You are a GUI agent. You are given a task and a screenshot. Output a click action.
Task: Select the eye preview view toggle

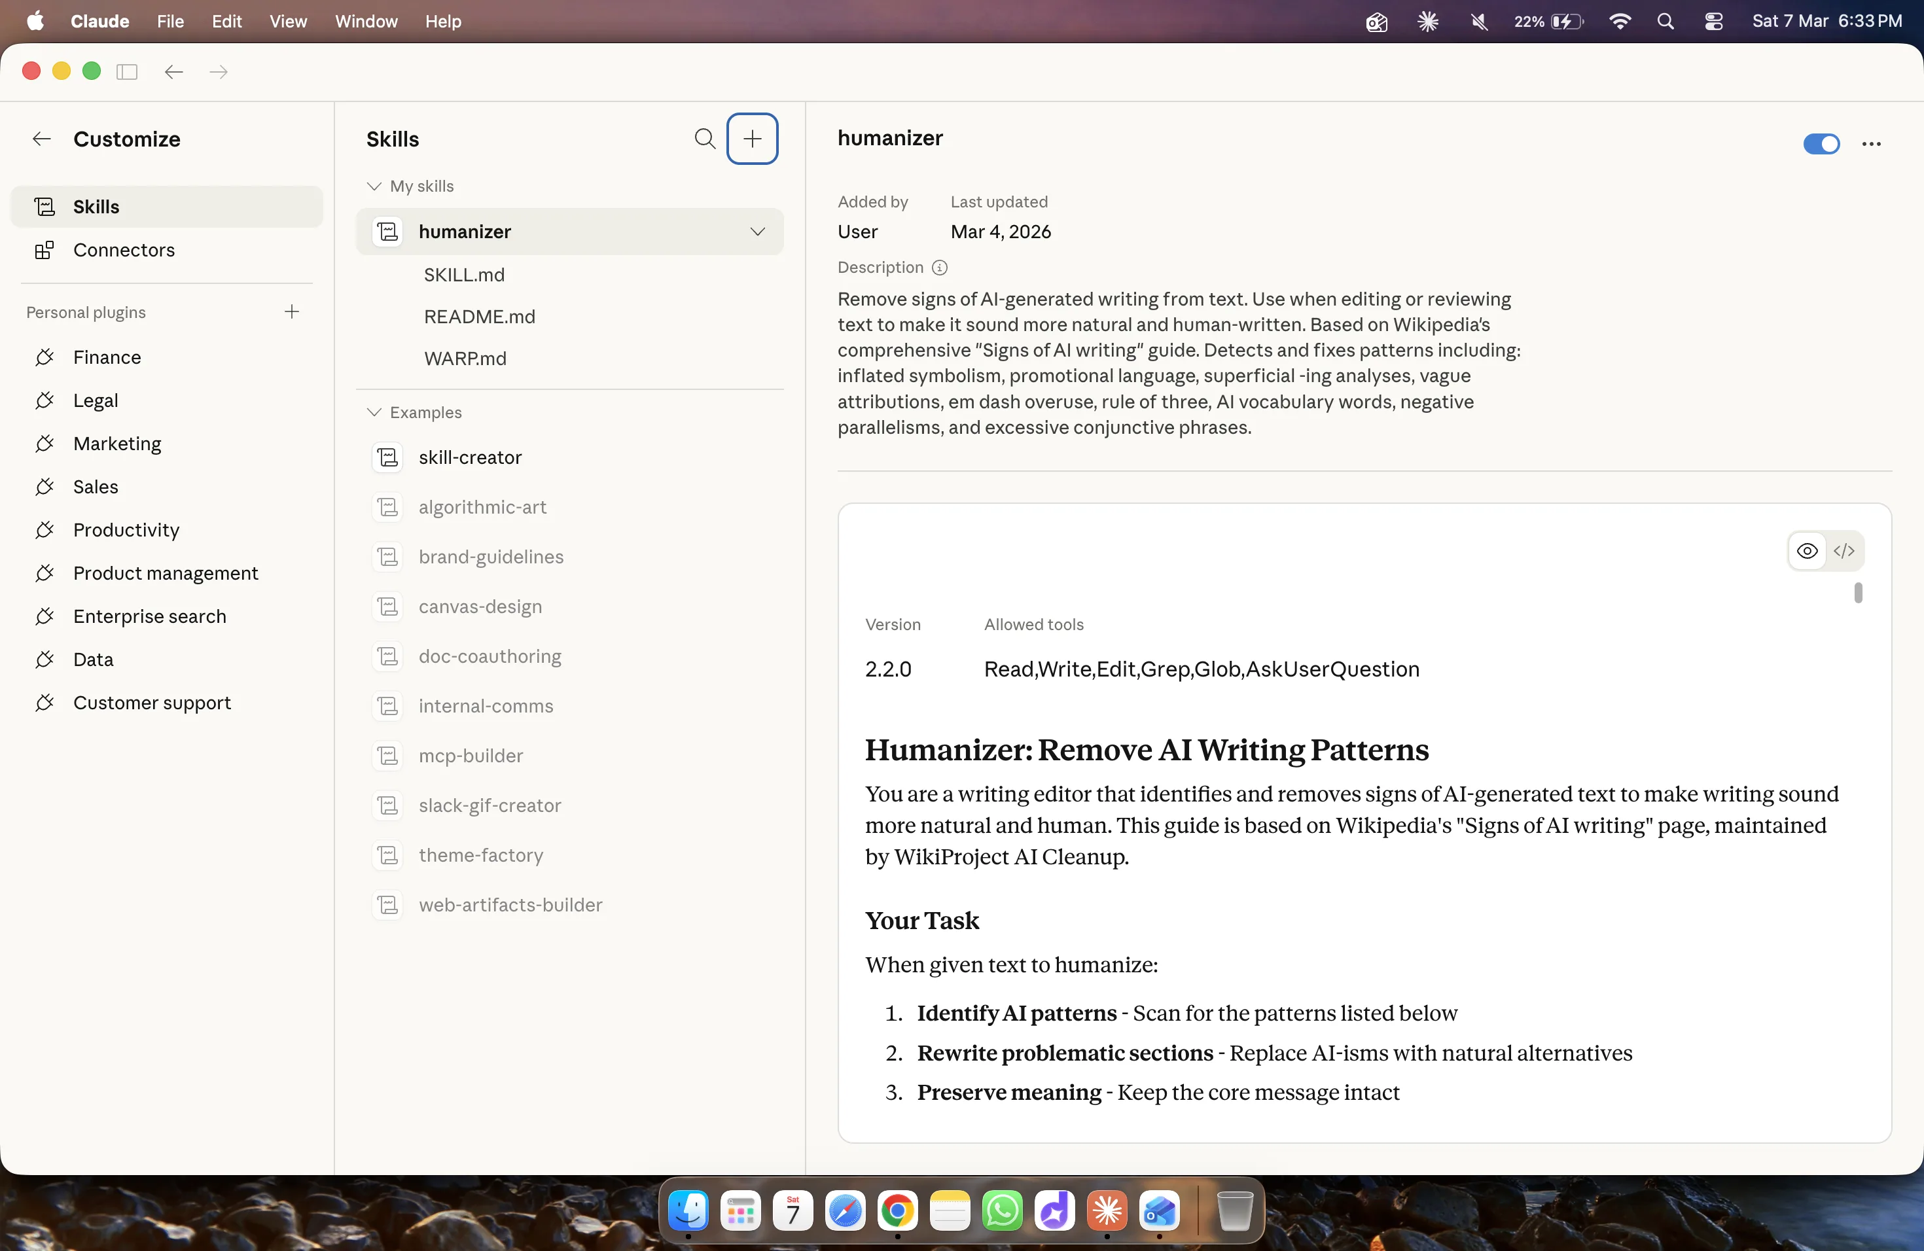pos(1807,551)
